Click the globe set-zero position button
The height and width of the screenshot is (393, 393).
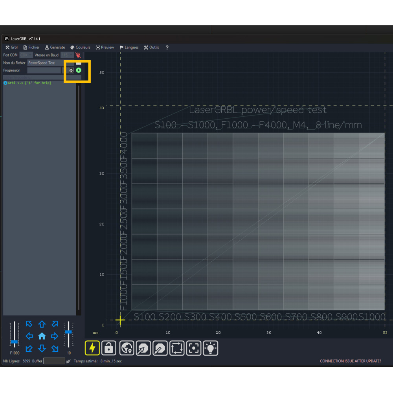127,348
